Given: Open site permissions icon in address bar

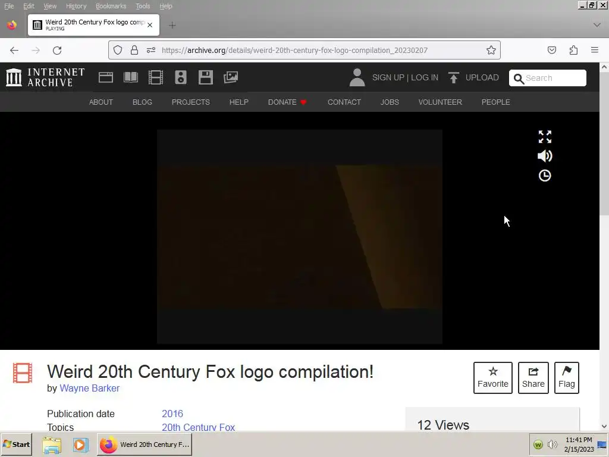Looking at the screenshot, I should pyautogui.click(x=151, y=50).
